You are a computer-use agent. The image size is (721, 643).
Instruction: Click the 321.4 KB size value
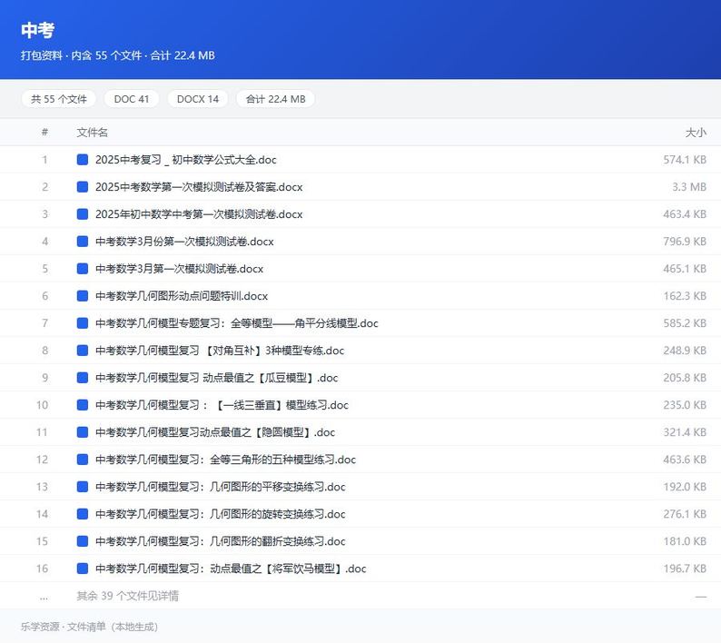685,432
